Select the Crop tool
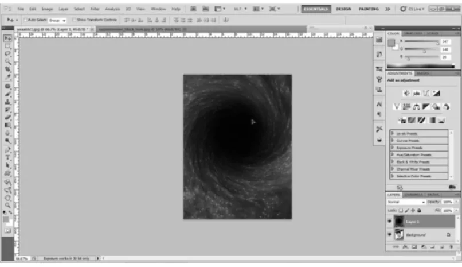 (7, 69)
